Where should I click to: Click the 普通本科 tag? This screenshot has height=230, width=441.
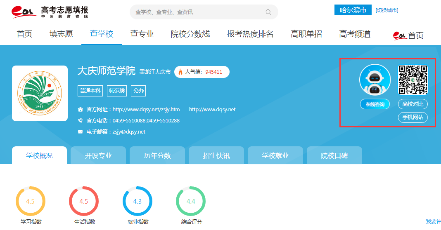coord(90,91)
